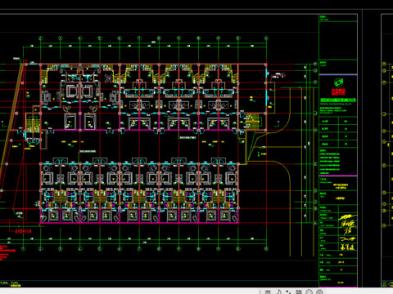
Task: Select the red company stamp under the logo
Action: 338,91
